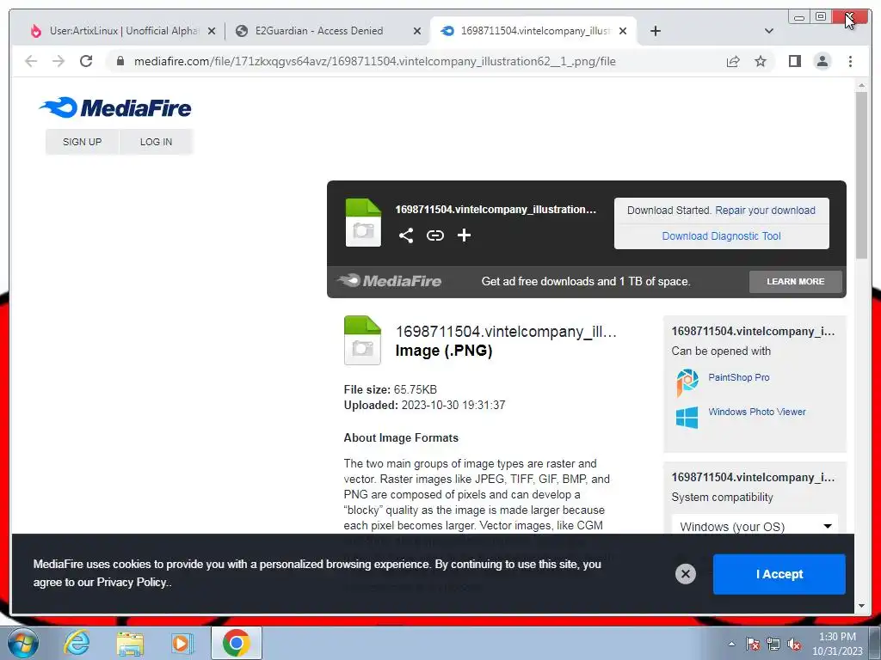Open the PaintShop Pro link

738,378
